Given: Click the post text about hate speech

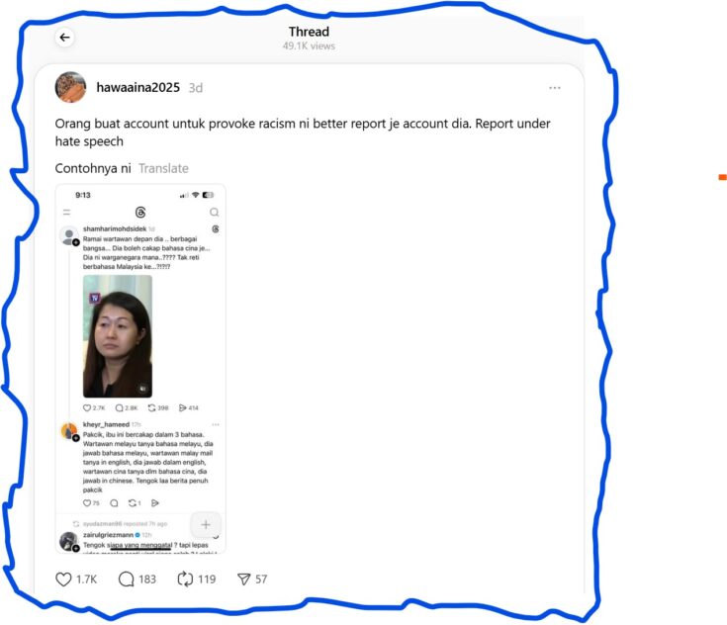Looking at the screenshot, I should point(303,133).
